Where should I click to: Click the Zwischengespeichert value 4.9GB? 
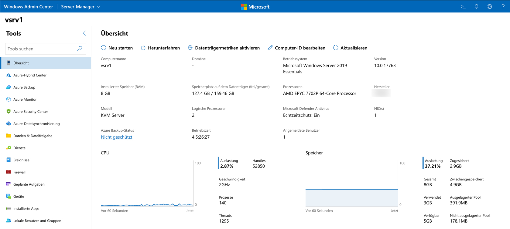[456, 185]
